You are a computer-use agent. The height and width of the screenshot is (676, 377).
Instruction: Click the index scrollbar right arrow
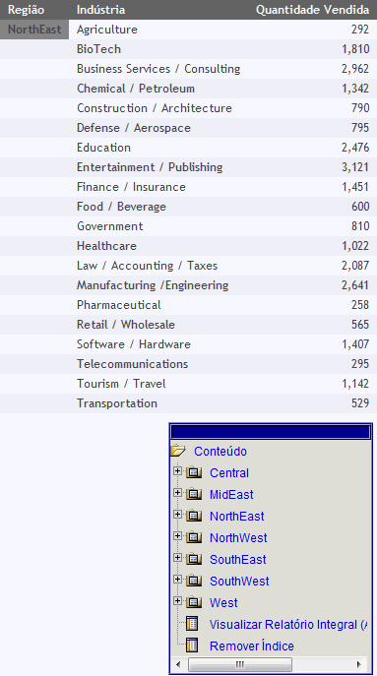pos(359,664)
